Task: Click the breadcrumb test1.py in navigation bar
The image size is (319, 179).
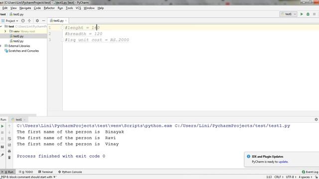Action: [16, 14]
